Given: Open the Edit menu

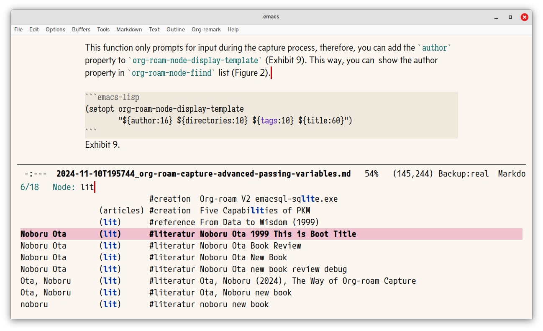Looking at the screenshot, I should (x=34, y=29).
